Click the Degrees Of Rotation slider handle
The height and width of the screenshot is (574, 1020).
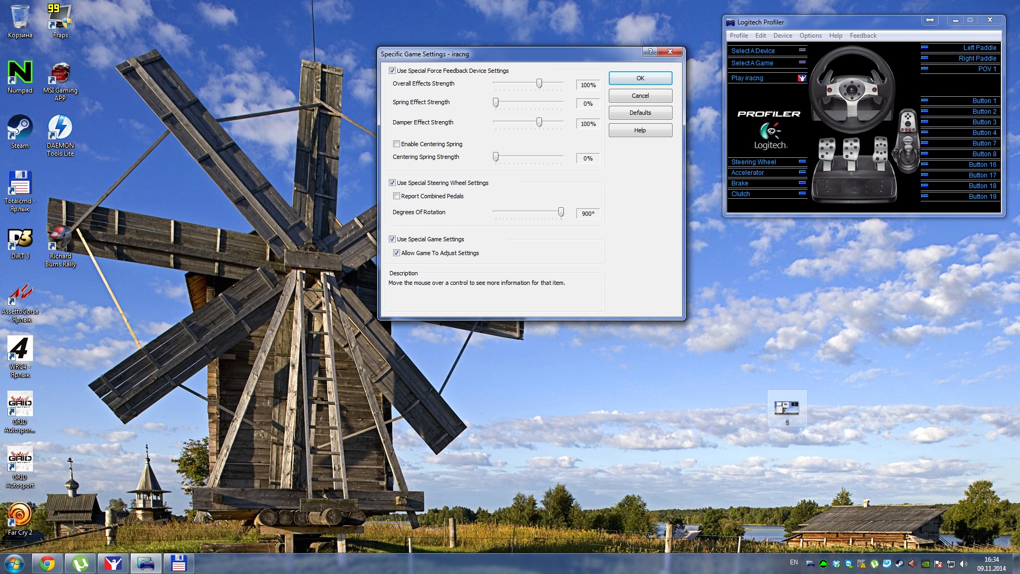(560, 212)
